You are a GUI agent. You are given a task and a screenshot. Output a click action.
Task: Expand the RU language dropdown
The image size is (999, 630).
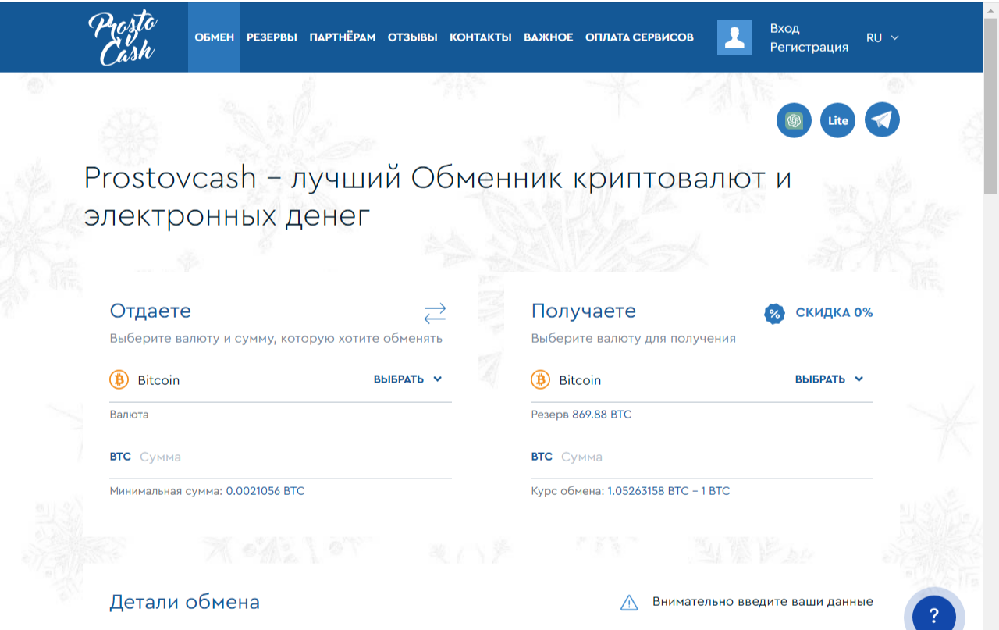[x=883, y=37]
